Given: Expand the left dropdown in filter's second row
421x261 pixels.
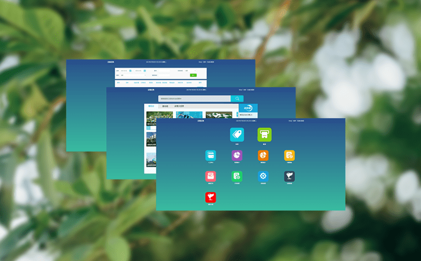Looking at the screenshot, I should pos(132,75).
